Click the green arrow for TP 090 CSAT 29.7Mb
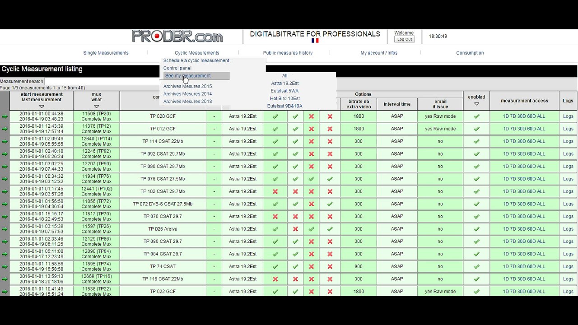The image size is (578, 325). coord(5,167)
